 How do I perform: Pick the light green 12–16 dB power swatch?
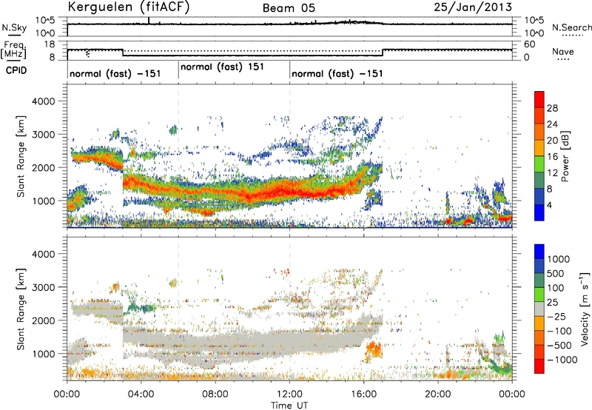[539, 164]
